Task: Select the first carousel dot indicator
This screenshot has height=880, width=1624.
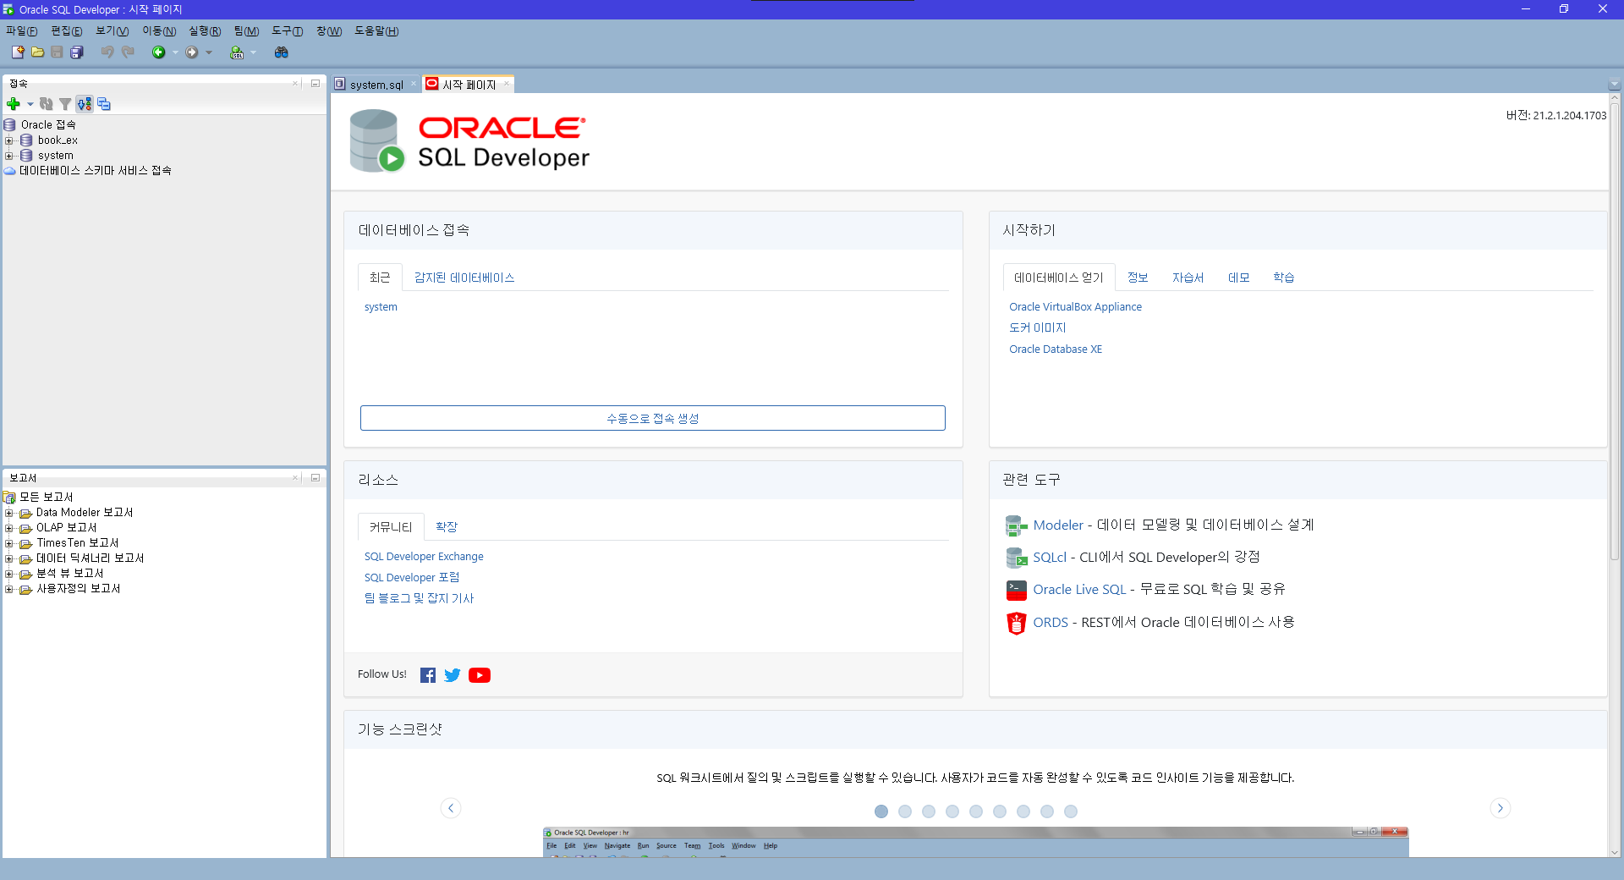Action: coord(881,811)
